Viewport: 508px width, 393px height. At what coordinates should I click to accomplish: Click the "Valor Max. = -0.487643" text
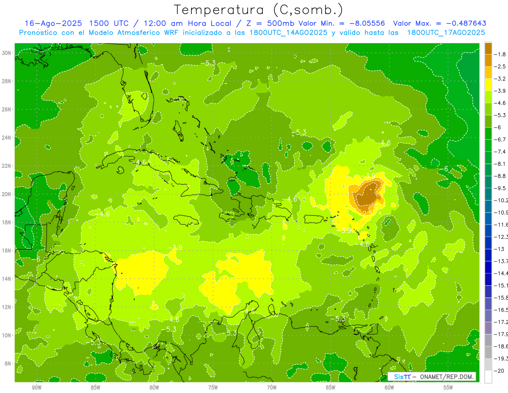(440, 23)
